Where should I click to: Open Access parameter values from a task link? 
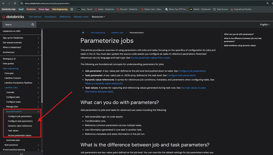coord(150,58)
